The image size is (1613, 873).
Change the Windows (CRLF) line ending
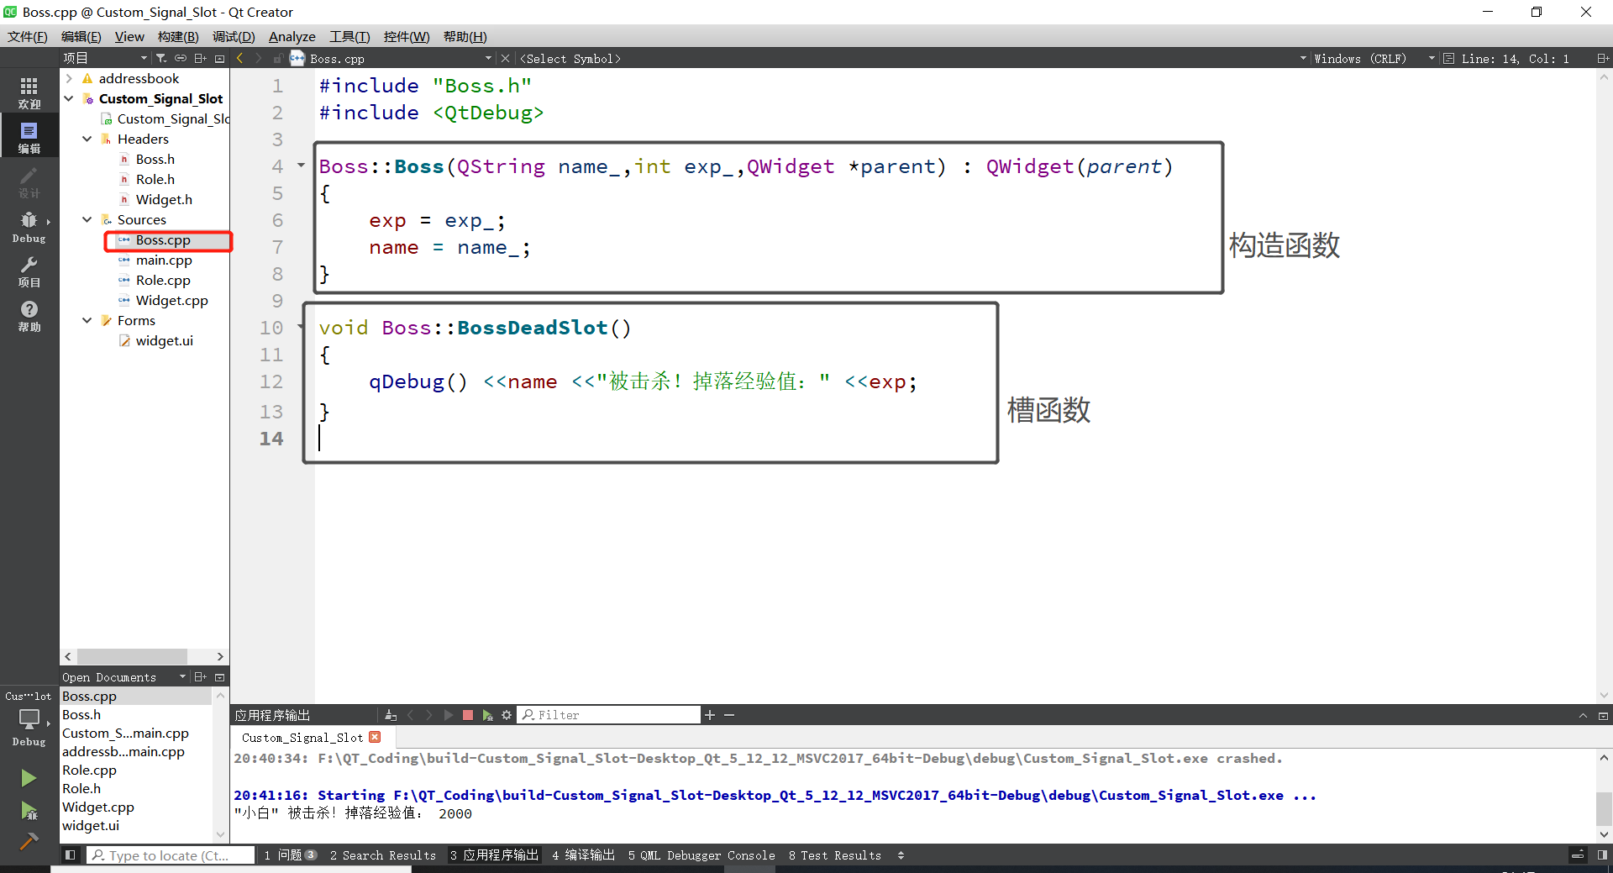(x=1374, y=58)
